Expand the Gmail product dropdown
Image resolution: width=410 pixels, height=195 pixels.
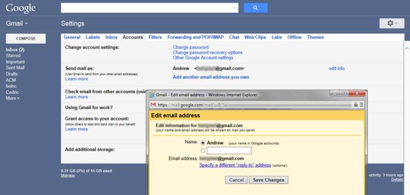[17, 24]
